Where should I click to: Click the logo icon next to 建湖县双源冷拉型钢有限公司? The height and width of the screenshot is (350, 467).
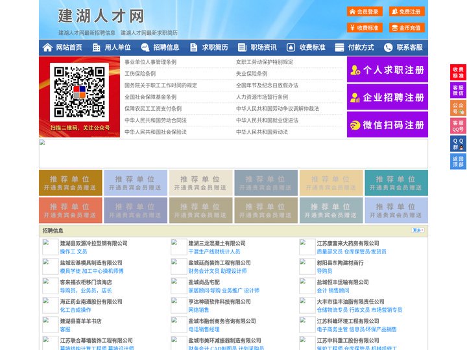pyautogui.click(x=50, y=247)
